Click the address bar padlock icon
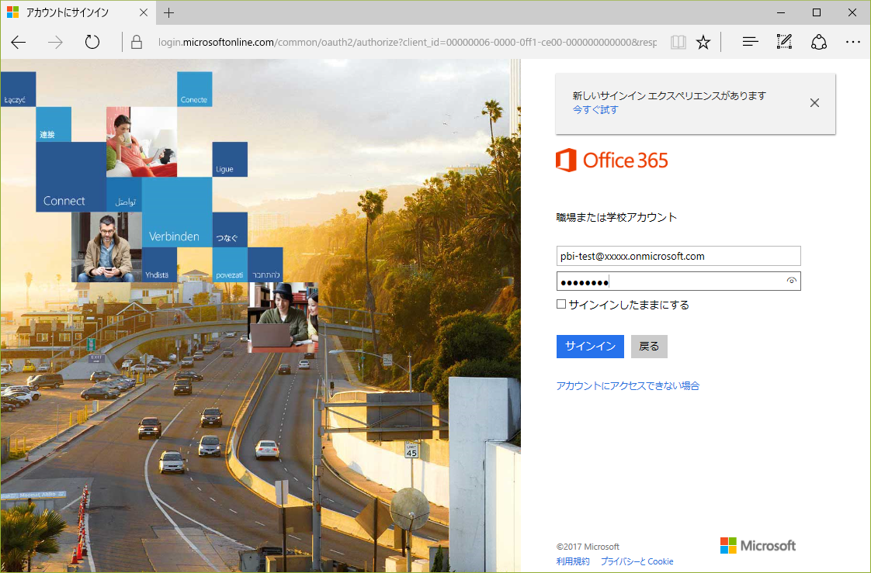 [137, 42]
